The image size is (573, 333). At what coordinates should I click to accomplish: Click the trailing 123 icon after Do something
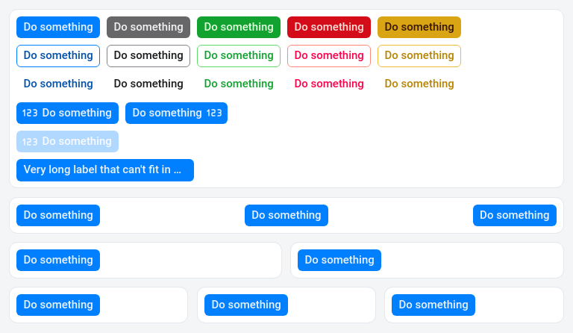[x=214, y=113]
